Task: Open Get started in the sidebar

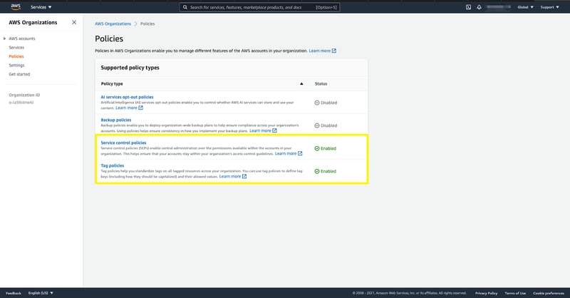Action: (19, 74)
